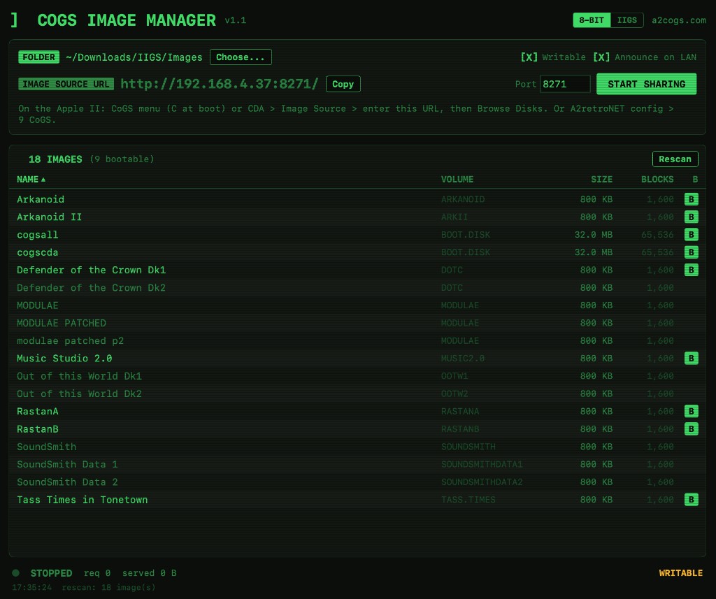Click the ~/Downloads/IIGS/Images folder path

click(134, 57)
